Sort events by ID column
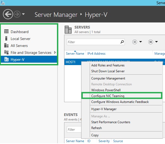Screen dimensions: 165x144 tap(89, 141)
